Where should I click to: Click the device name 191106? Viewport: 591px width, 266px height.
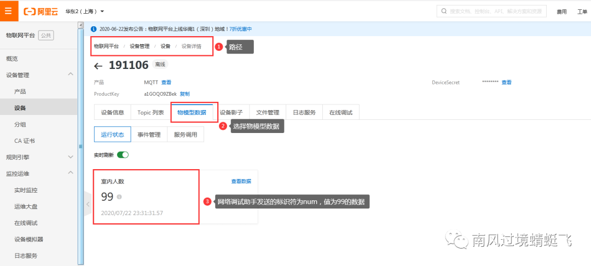[129, 65]
